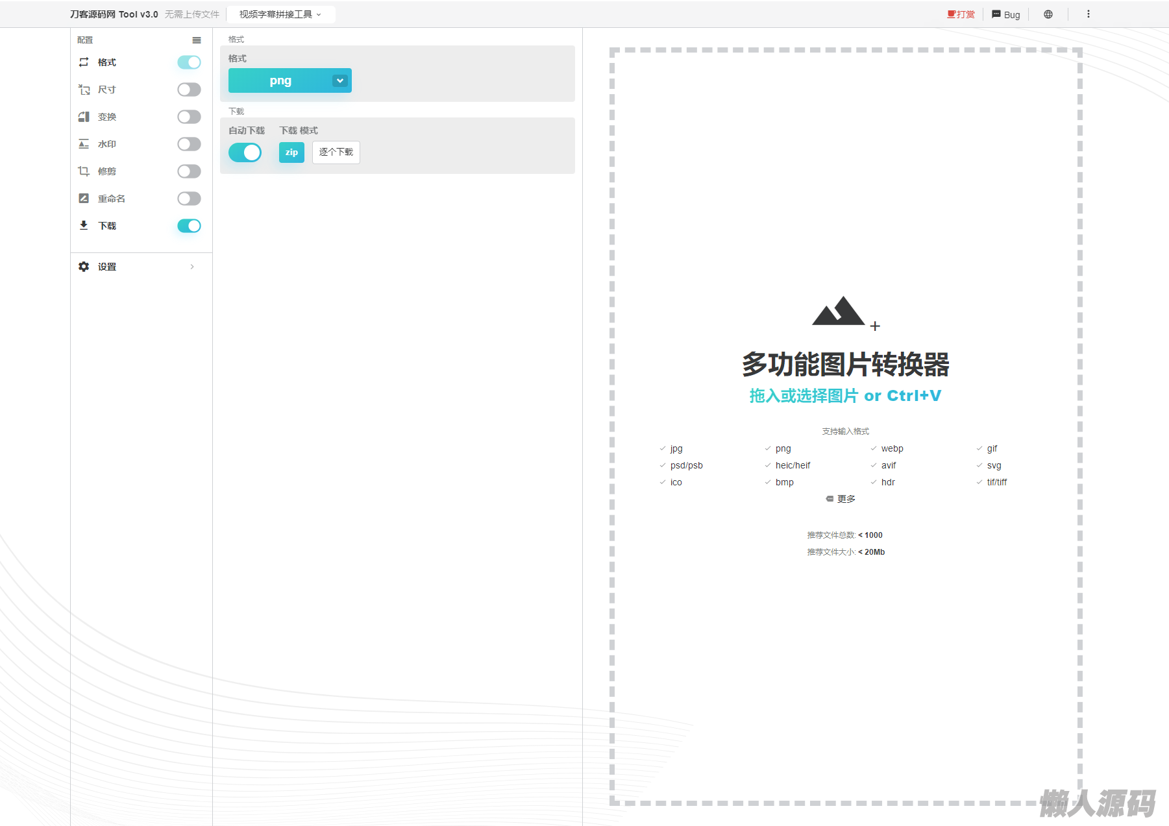Open the three-dot more options menu
The width and height of the screenshot is (1169, 826).
click(x=1089, y=14)
